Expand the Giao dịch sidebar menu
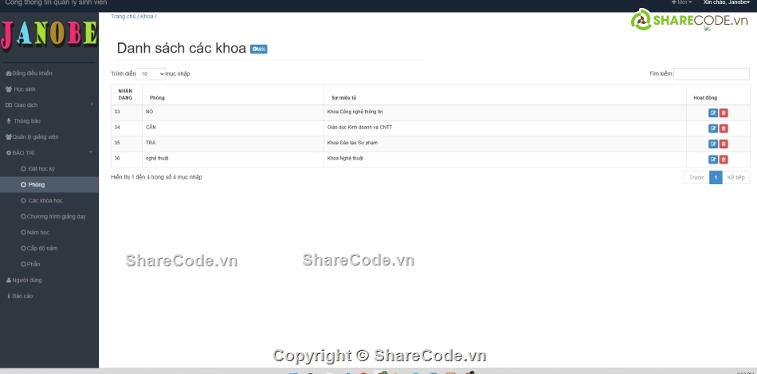757x374 pixels. 49,104
